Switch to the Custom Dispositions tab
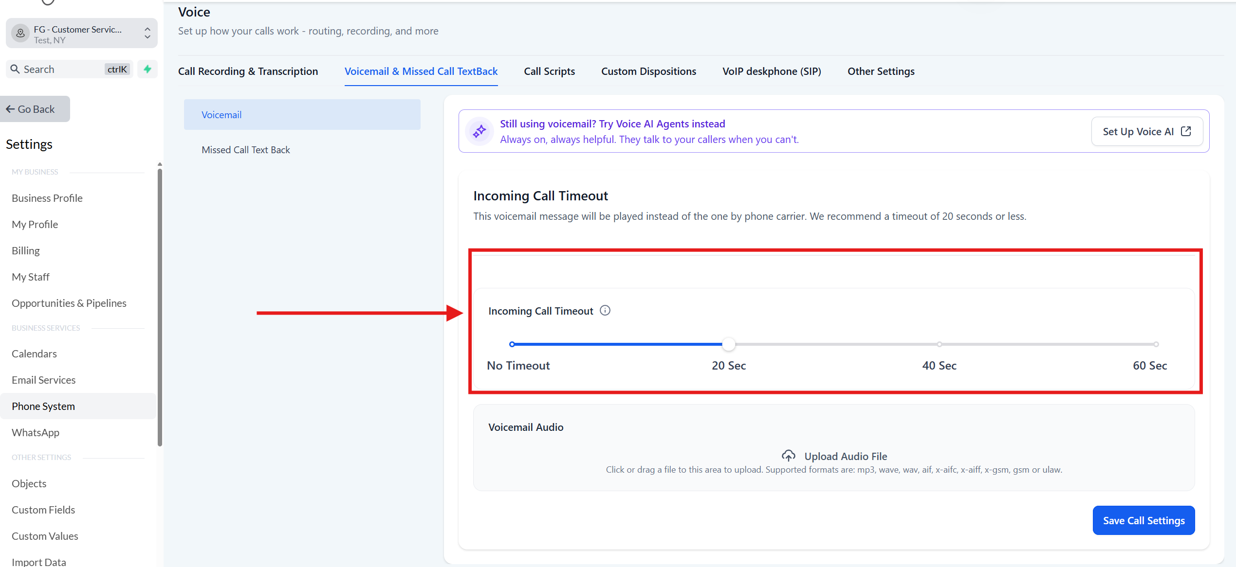1236x567 pixels. coord(648,71)
